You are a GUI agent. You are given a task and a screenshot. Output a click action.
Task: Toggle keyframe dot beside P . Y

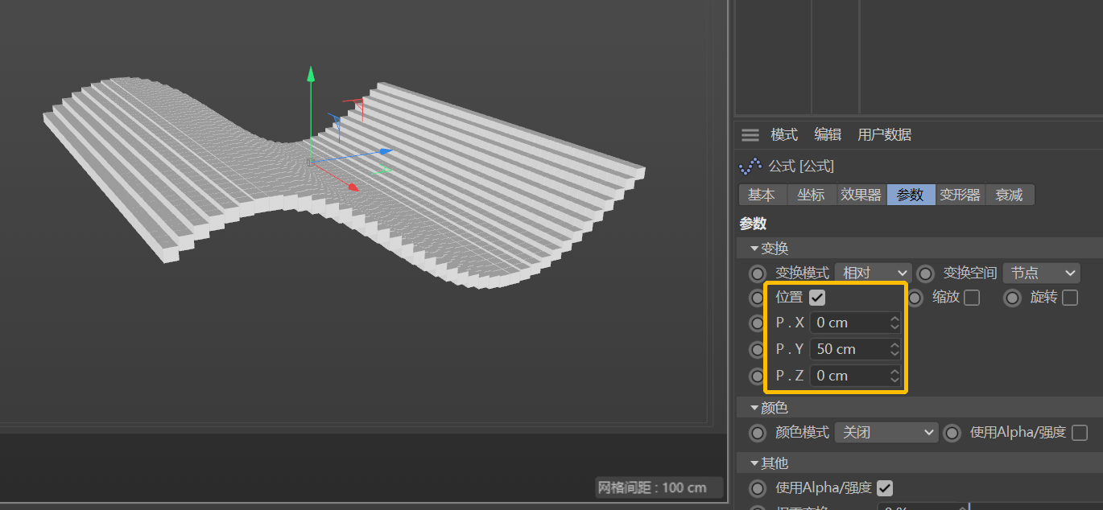coord(757,349)
